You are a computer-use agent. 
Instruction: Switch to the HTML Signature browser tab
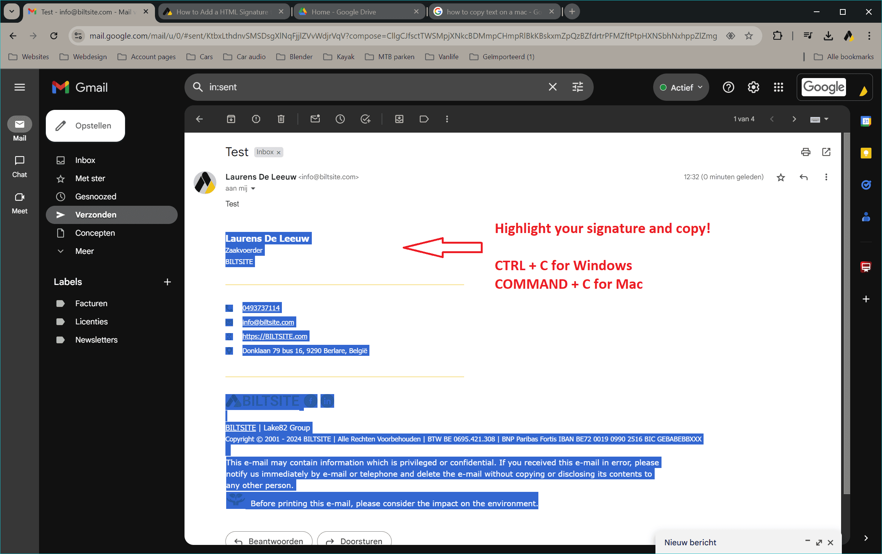(x=224, y=12)
